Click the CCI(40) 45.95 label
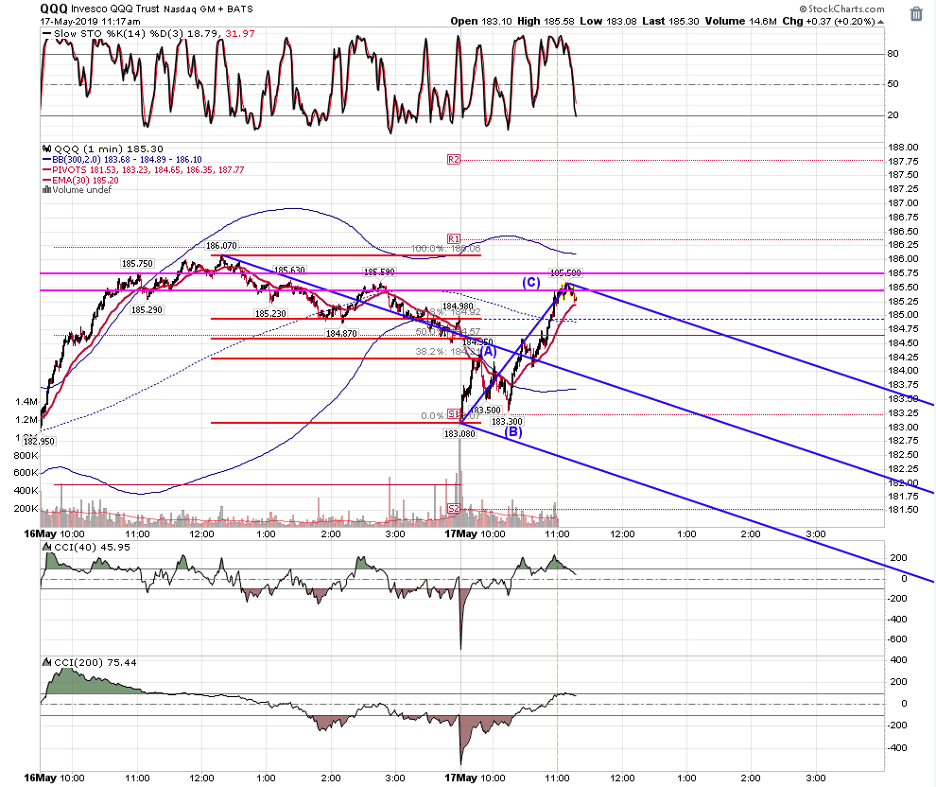936x787 pixels. (x=92, y=547)
